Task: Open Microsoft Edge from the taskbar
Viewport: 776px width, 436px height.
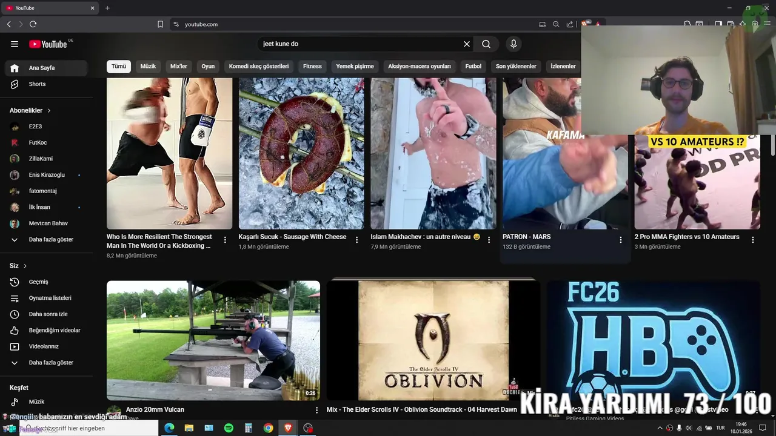Action: point(169,428)
